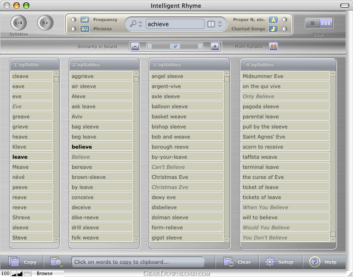Open Setup via the gear icon
This screenshot has width=353, height=277.
(270, 262)
